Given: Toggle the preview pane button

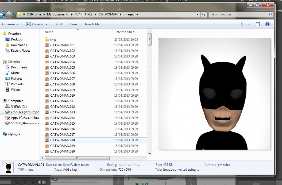Looking at the screenshot, I should (258, 24).
